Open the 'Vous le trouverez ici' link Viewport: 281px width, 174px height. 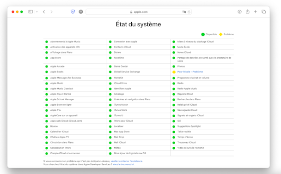[x=123, y=164]
